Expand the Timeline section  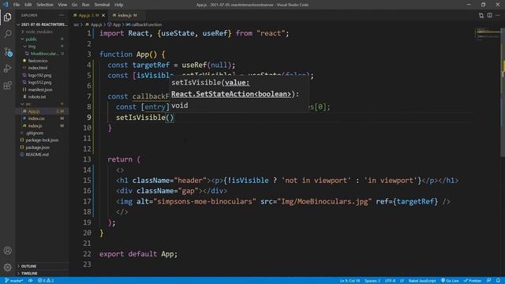pos(42,274)
